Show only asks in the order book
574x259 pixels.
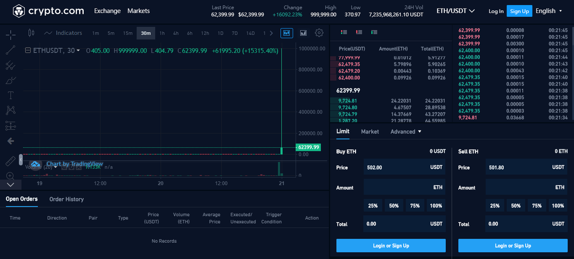coord(359,32)
